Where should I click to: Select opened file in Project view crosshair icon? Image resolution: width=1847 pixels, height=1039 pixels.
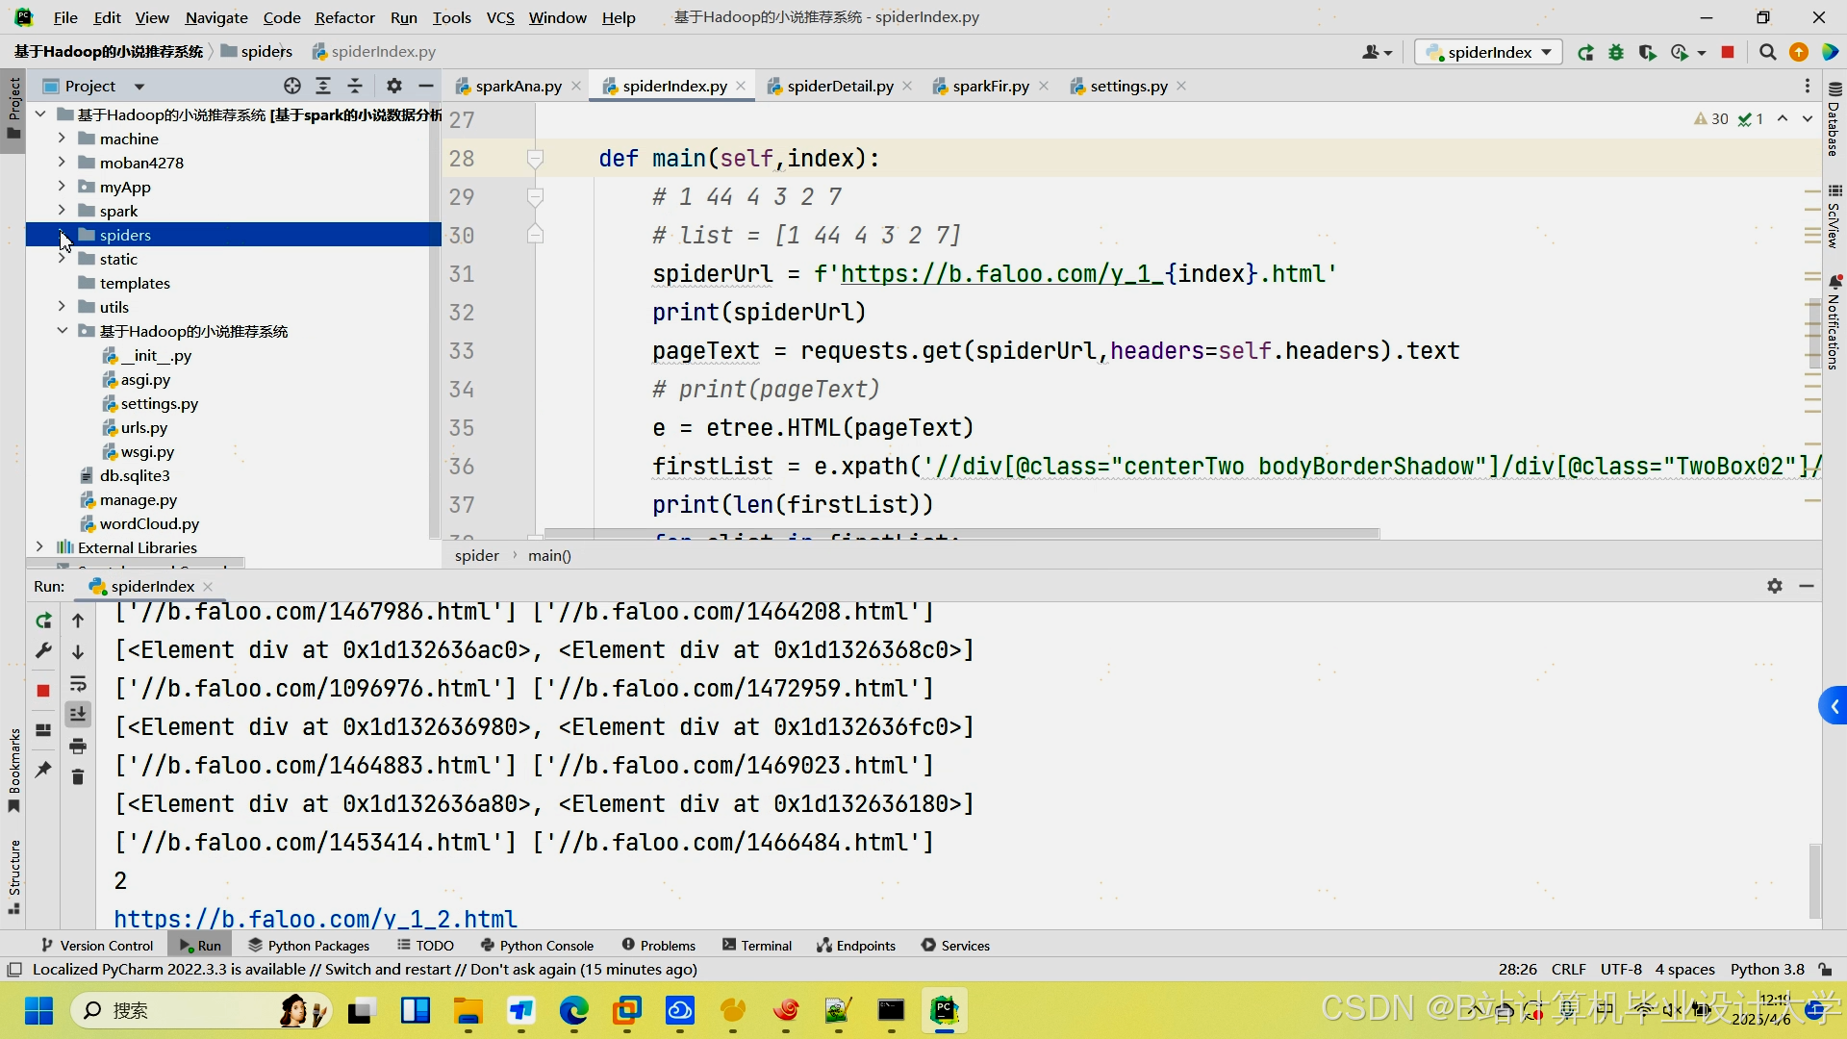tap(291, 86)
